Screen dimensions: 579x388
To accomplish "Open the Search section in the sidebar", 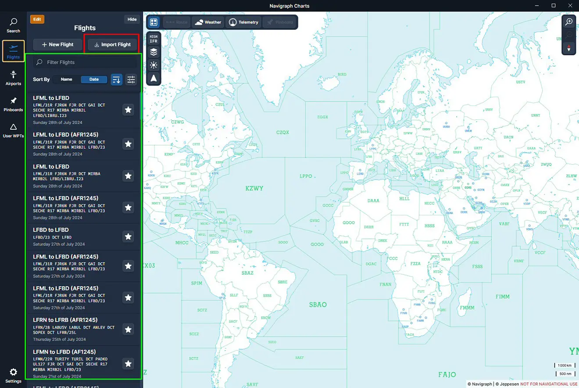I will [x=13, y=25].
